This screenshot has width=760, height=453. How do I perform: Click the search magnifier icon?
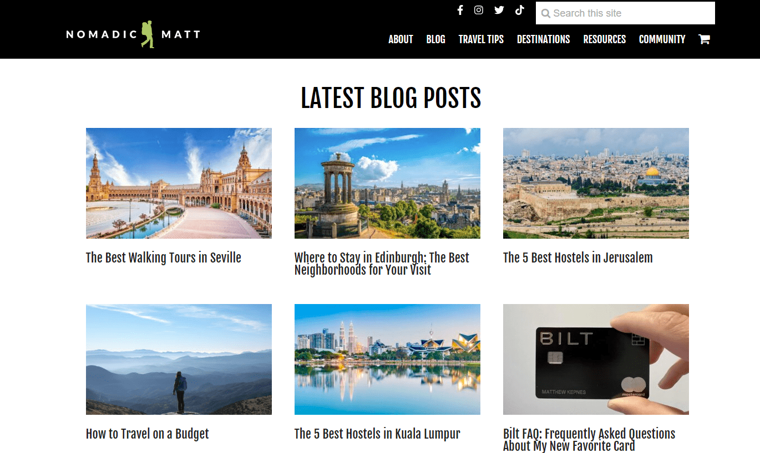[546, 13]
